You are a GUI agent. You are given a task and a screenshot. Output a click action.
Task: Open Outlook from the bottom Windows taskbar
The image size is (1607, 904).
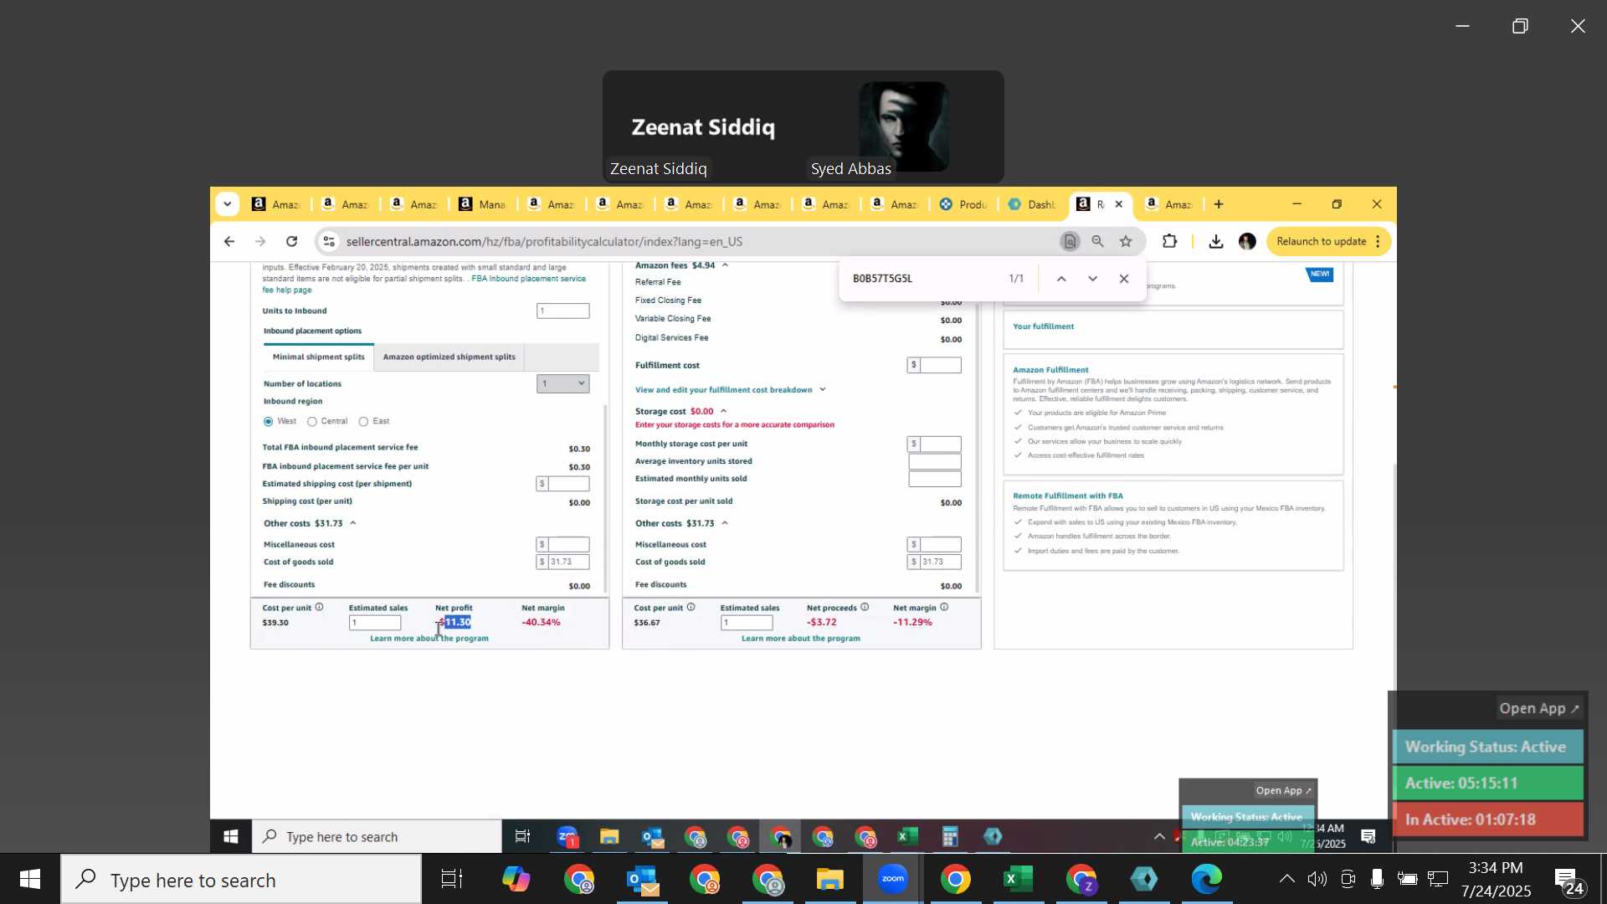pyautogui.click(x=642, y=880)
